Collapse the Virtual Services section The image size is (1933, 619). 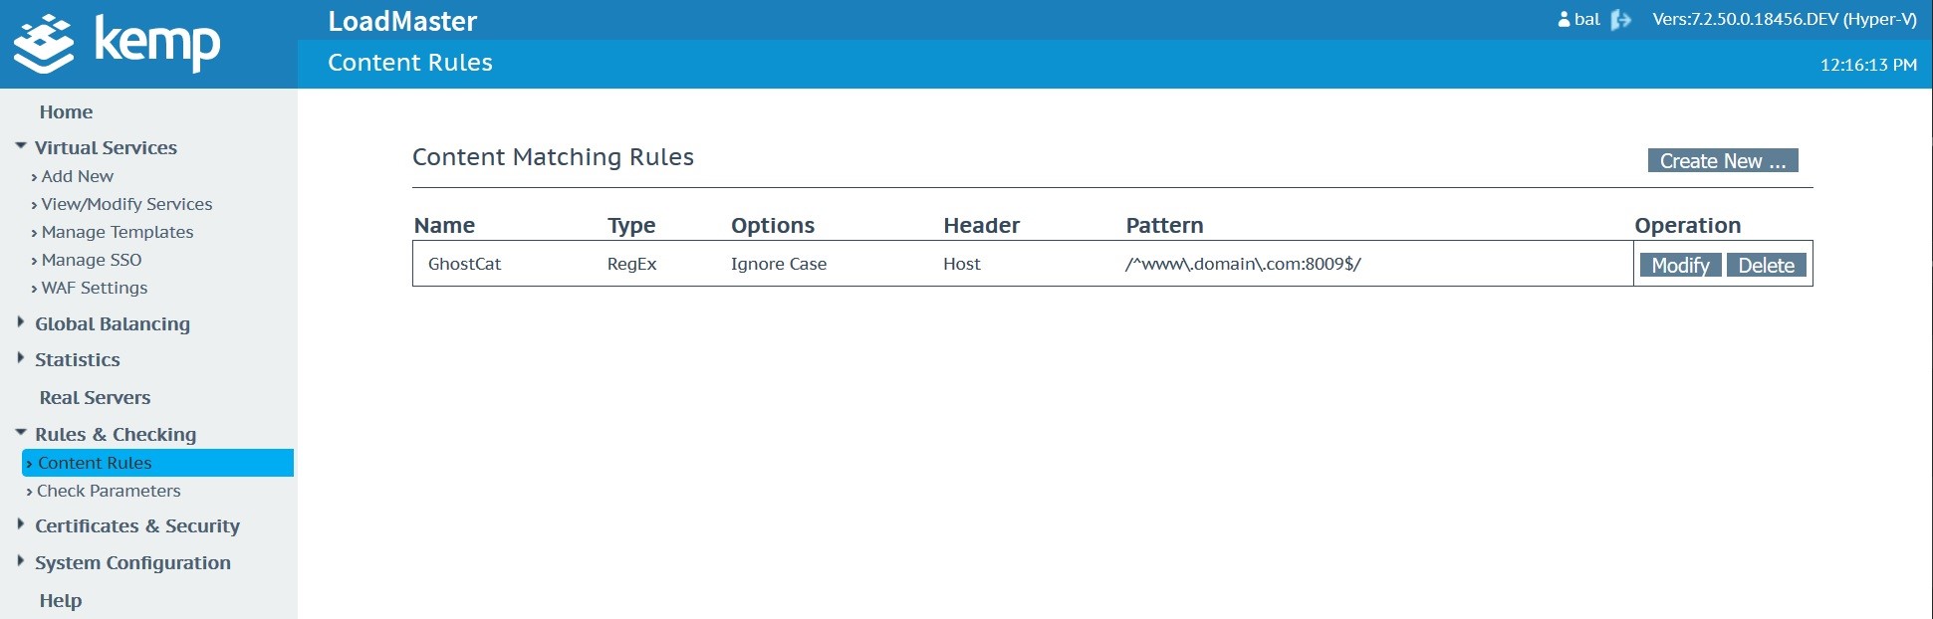21,146
